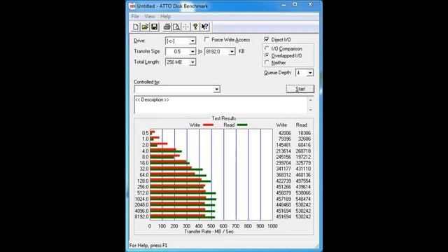The width and height of the screenshot is (448, 252).
Task: Select the Neither radio button
Action: point(267,62)
